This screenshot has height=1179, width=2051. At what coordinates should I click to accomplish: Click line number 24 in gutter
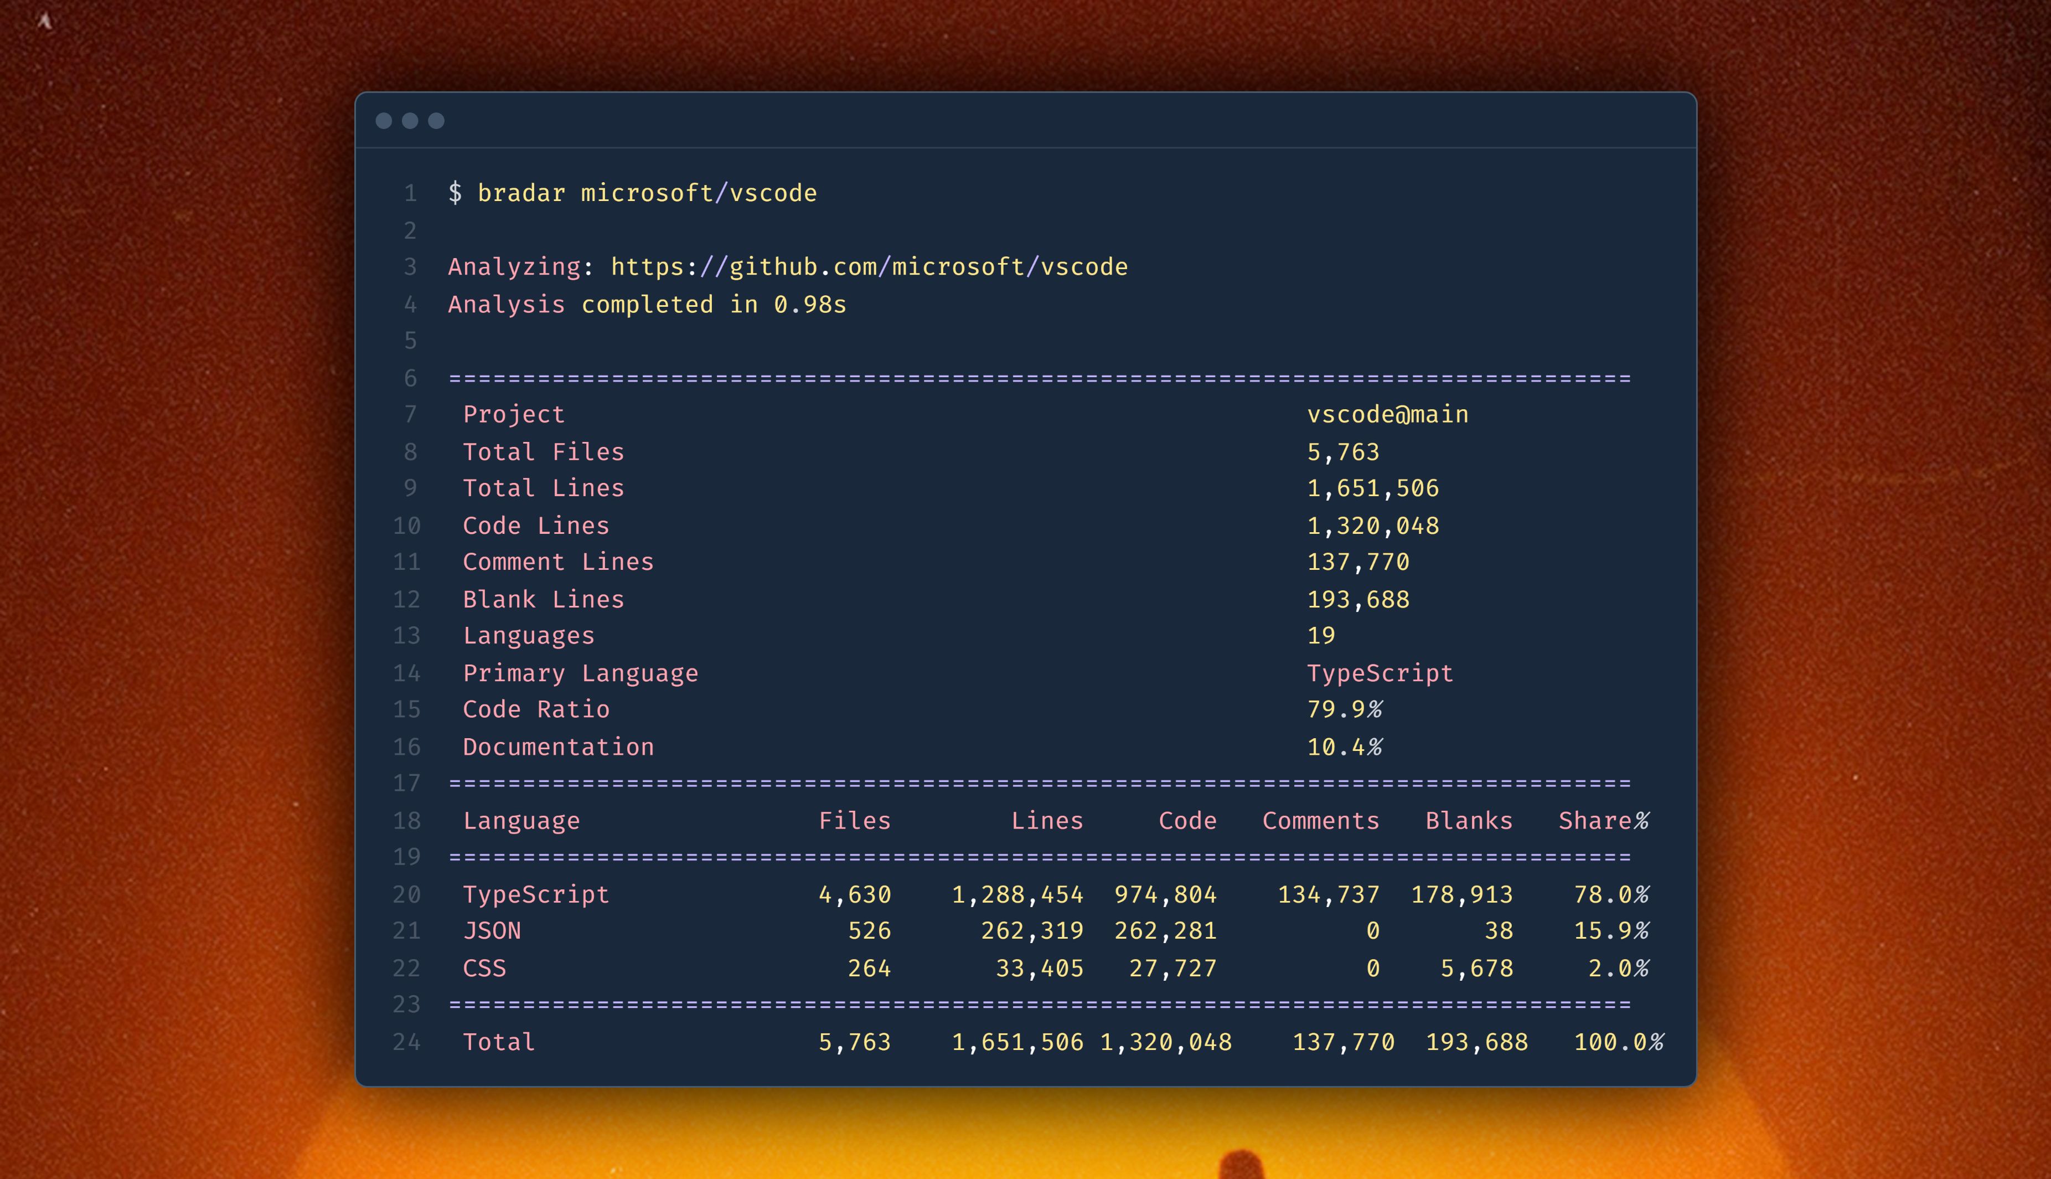406,1041
